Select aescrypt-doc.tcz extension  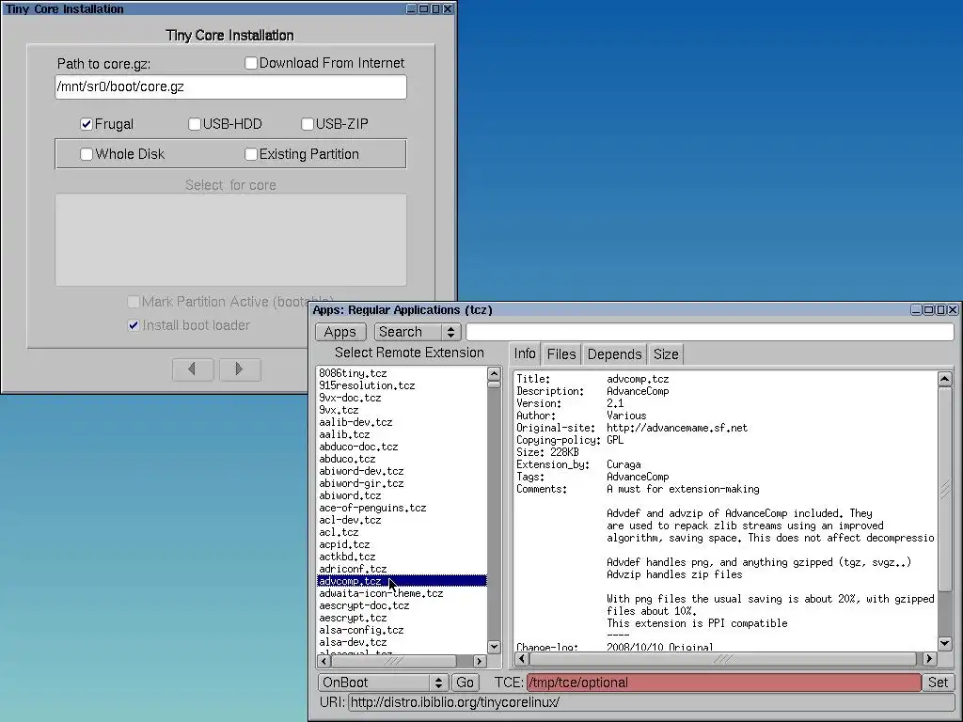click(x=402, y=606)
